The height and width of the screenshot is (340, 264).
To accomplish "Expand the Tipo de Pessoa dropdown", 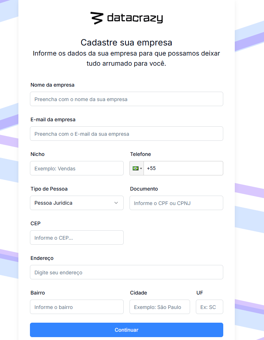I will click(77, 203).
